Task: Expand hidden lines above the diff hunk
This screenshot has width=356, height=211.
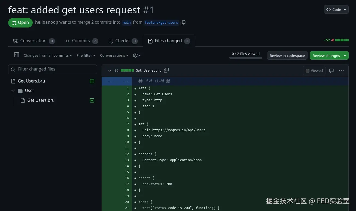Action: coord(111,81)
